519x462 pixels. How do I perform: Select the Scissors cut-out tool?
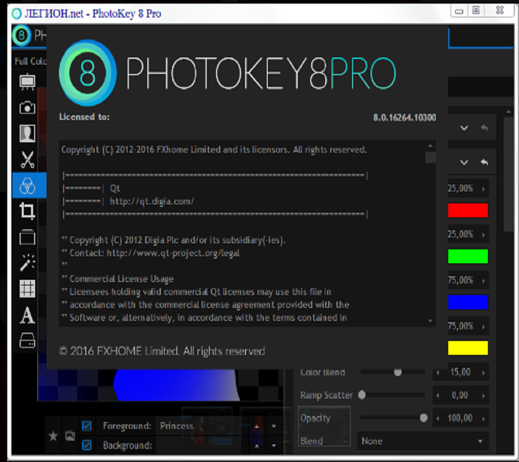[x=27, y=159]
